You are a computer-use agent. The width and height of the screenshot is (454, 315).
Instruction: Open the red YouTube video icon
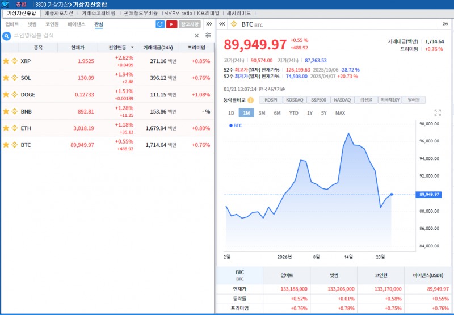(x=171, y=24)
